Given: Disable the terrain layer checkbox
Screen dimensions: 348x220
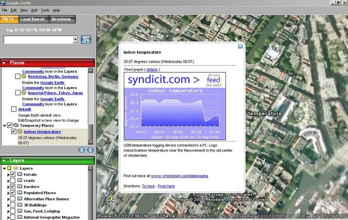Looking at the screenshot, I should tap(13, 174).
